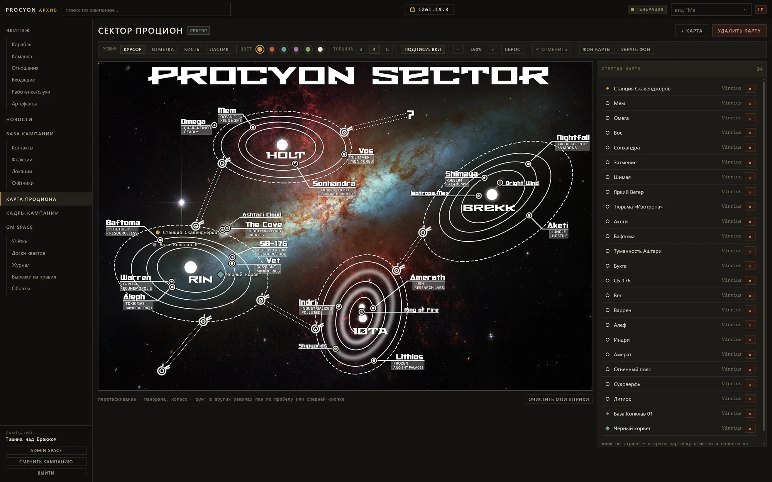Activate the Ластик eraser mode
The image size is (772, 482).
(219, 49)
